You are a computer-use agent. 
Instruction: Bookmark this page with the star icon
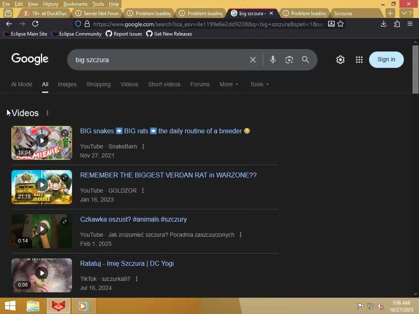coord(340,24)
